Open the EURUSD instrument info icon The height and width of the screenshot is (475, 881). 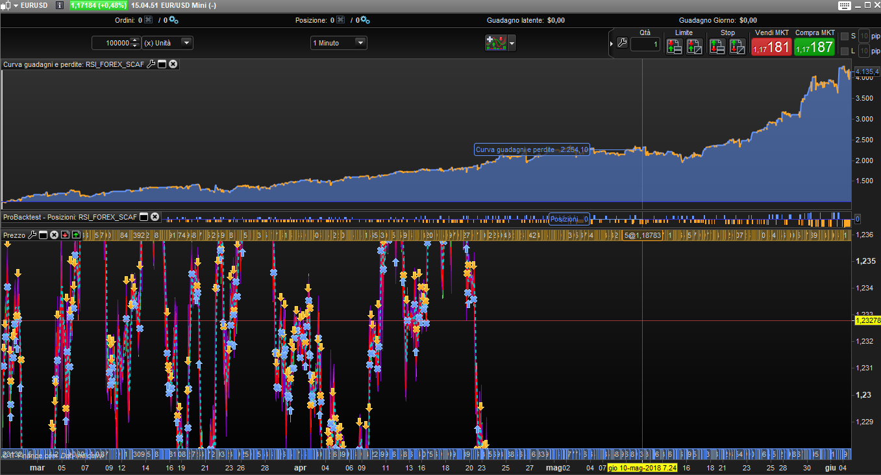tap(60, 5)
